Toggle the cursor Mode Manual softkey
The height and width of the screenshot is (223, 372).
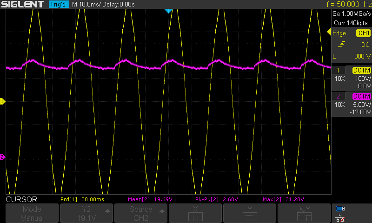pos(32,213)
